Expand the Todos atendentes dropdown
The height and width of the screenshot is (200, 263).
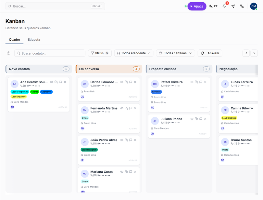click(x=134, y=53)
